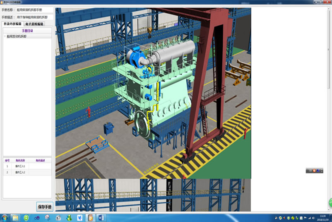Select the 操作工人2 role row
Screen dimensions: 332x222
pos(20,172)
